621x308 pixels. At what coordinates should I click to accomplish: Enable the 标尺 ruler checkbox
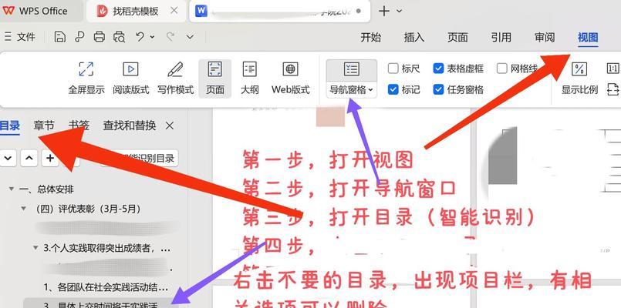[x=393, y=69]
